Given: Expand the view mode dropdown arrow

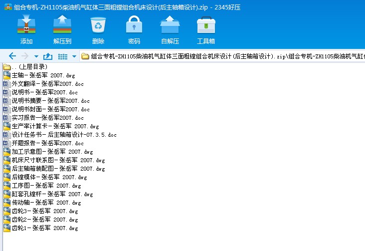Looking at the screenshot, I should (74, 56).
